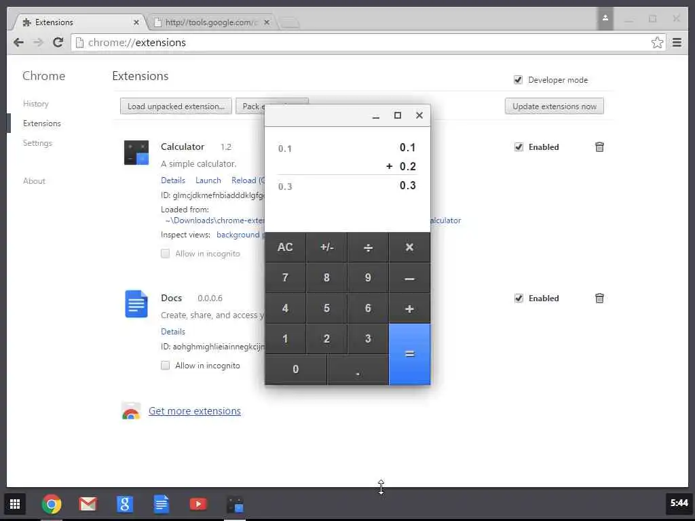Switch to the Extensions tab

pos(80,22)
